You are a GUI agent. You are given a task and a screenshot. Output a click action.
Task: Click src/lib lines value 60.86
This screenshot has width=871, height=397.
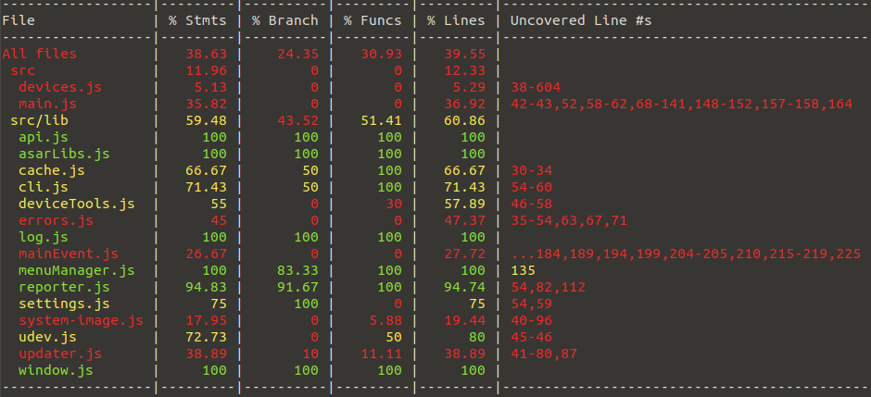pyautogui.click(x=464, y=120)
